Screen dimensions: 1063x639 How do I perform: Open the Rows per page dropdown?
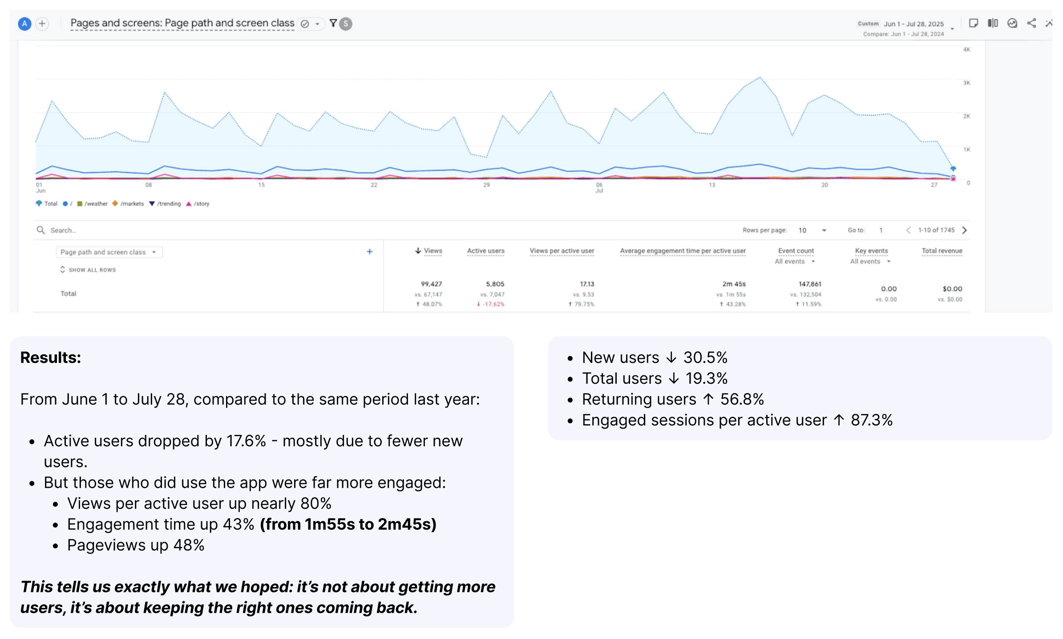coord(812,230)
